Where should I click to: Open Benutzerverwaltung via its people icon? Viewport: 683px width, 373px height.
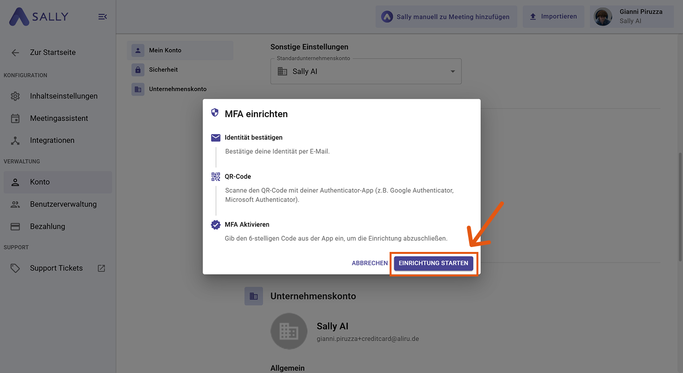(14, 204)
